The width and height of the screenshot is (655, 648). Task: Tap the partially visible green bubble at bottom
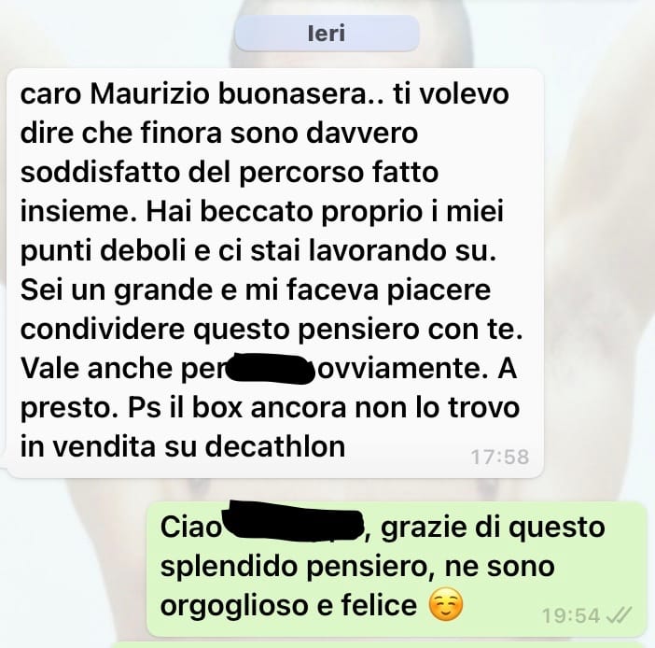tap(380, 644)
